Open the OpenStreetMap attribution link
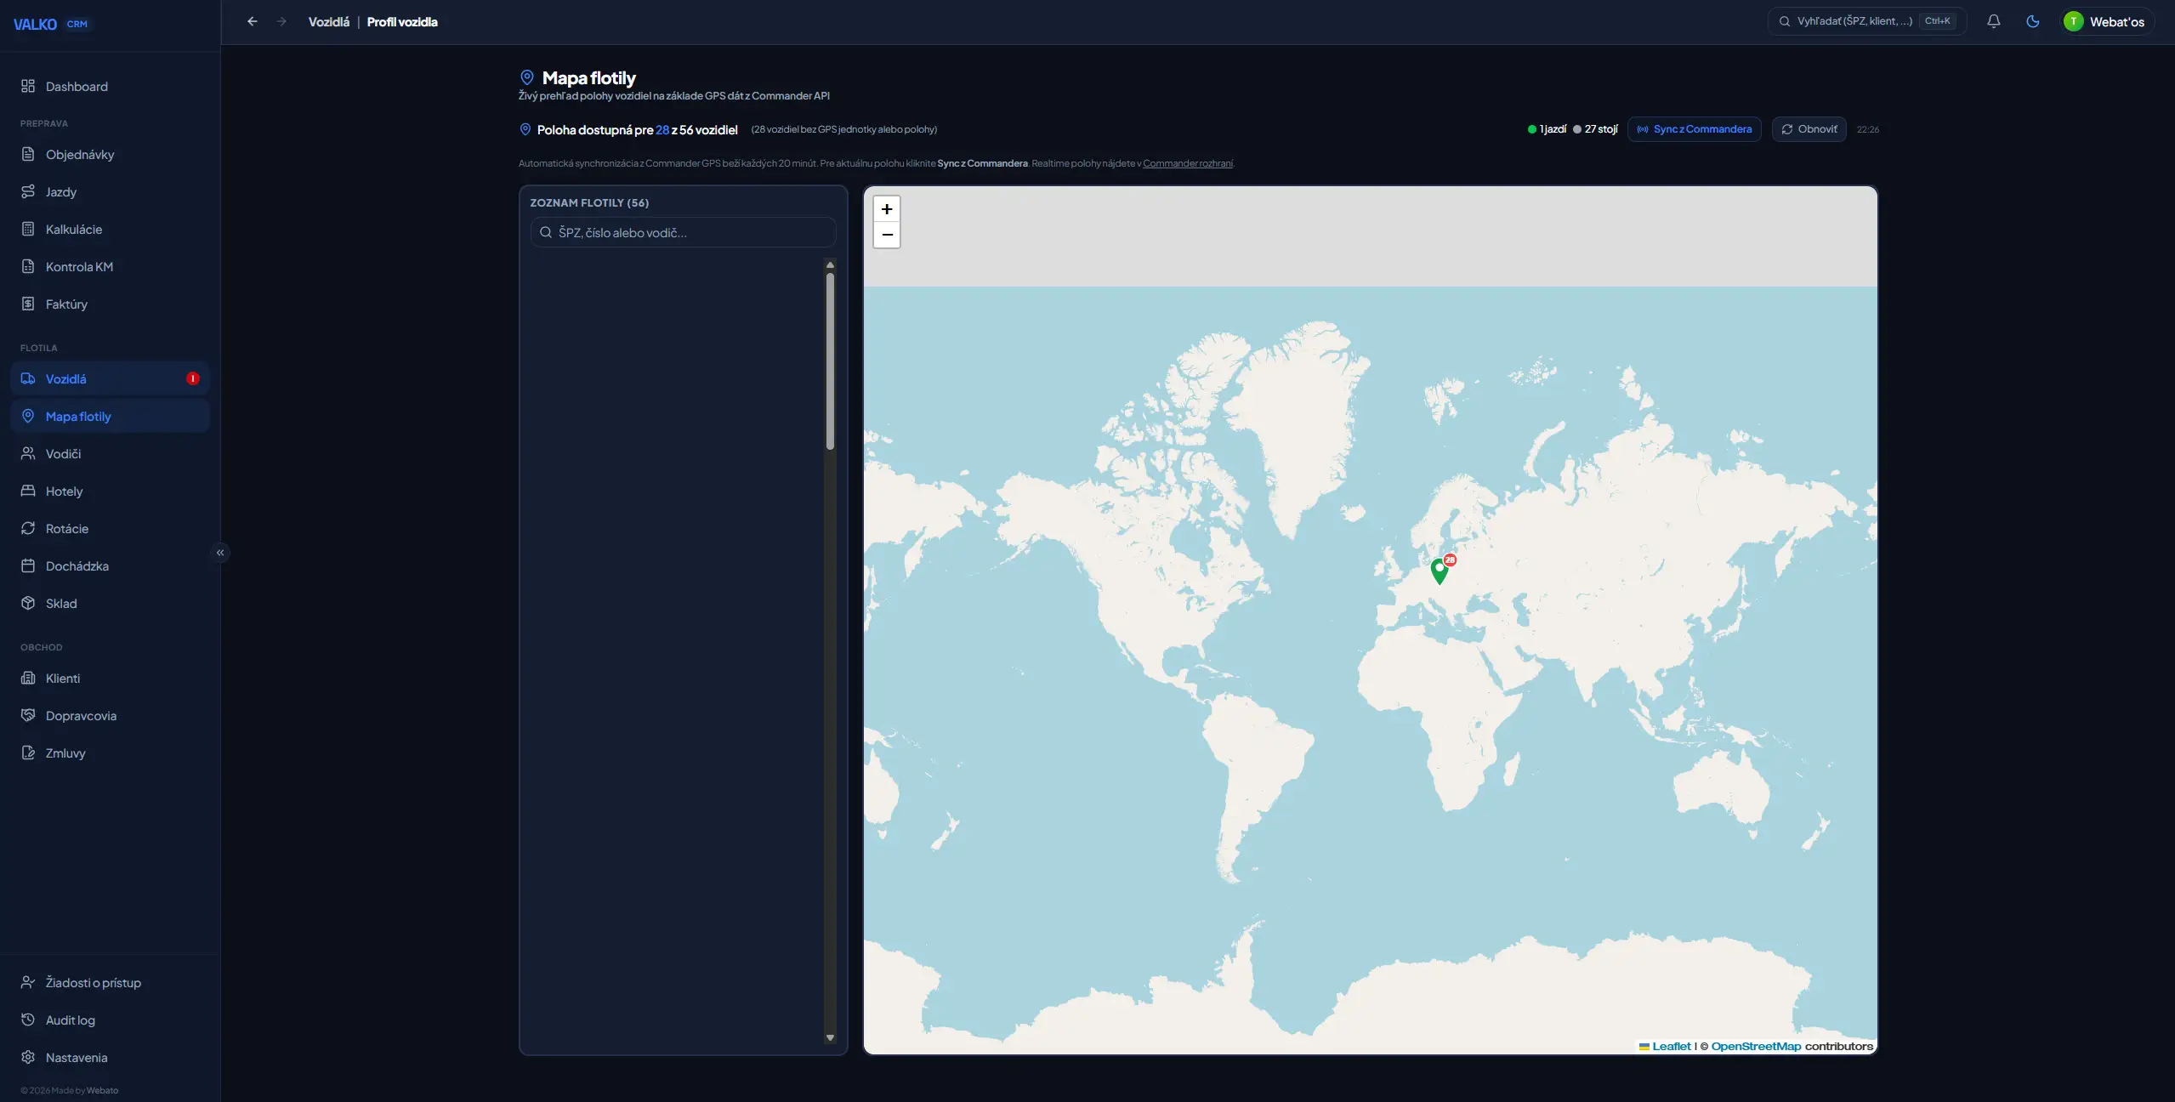 (x=1756, y=1047)
